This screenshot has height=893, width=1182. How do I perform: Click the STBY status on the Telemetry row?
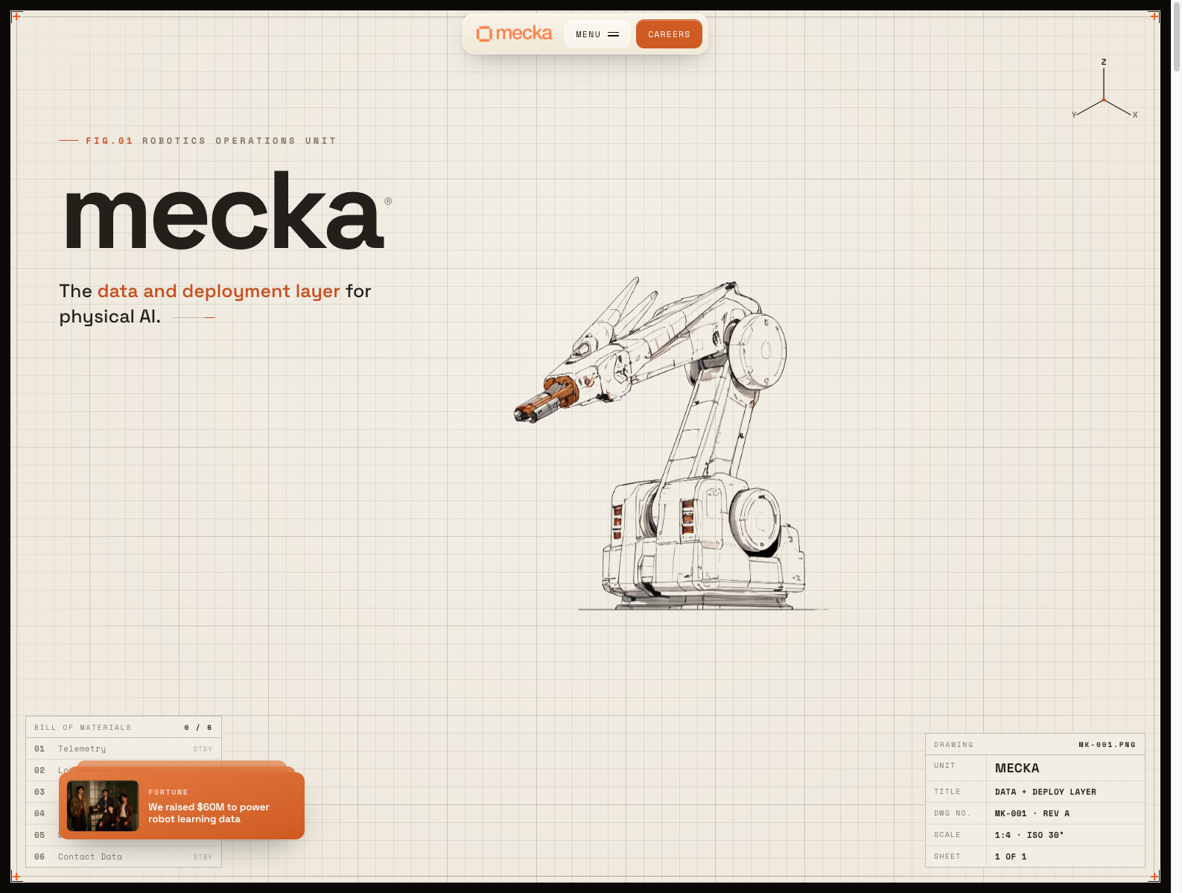(203, 749)
